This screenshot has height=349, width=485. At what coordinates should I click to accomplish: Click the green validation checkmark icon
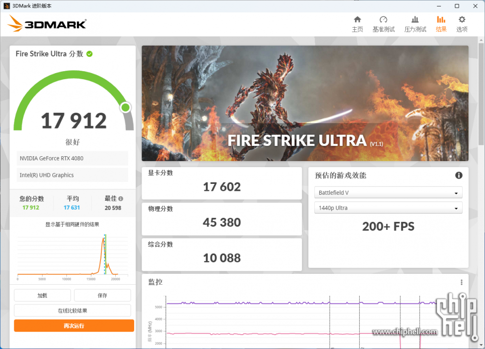coord(90,54)
